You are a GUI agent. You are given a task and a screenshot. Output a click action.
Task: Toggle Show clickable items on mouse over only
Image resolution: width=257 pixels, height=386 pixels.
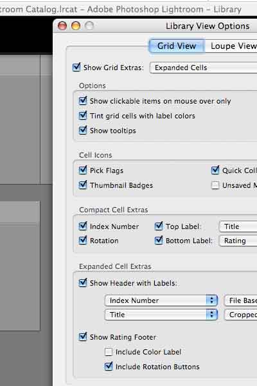point(83,100)
